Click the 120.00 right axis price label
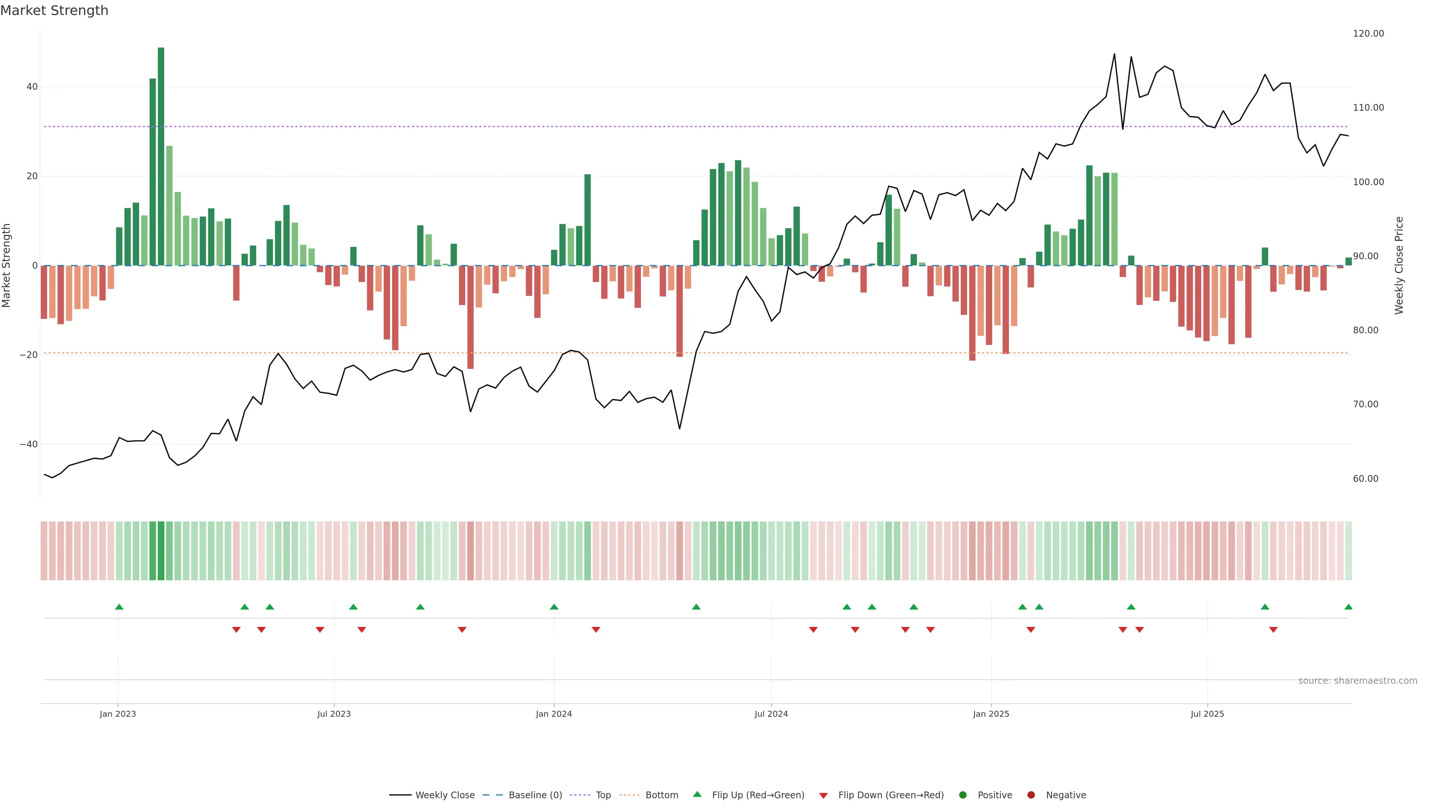The image size is (1436, 808). pos(1368,33)
